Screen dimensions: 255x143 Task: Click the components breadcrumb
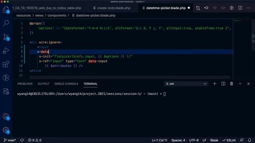57,15
